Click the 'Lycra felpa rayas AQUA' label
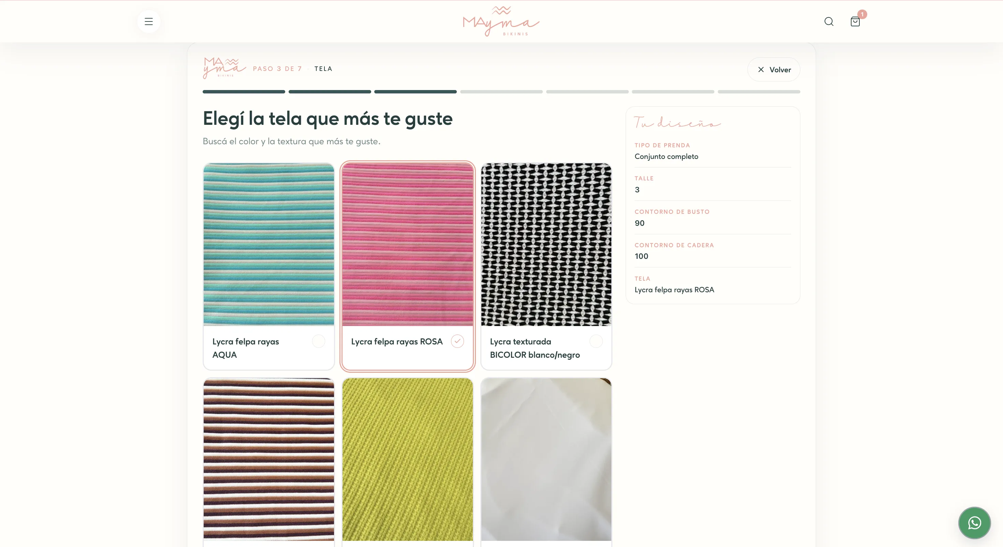Viewport: 1003px width, 547px height. coord(246,348)
